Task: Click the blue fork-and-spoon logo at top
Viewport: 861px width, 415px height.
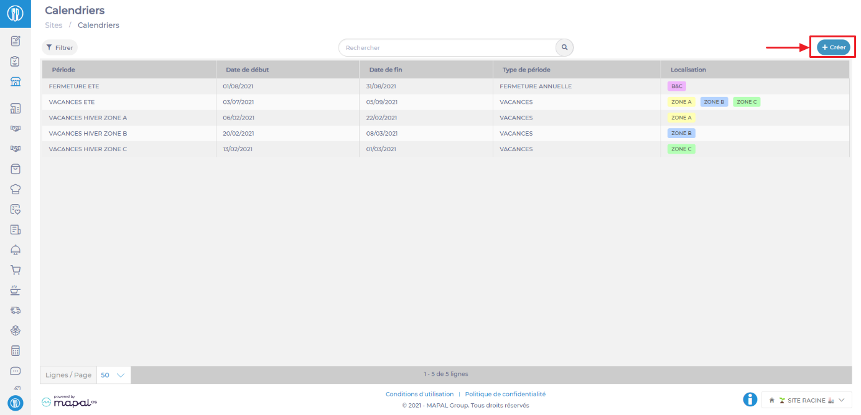Action: 16,13
